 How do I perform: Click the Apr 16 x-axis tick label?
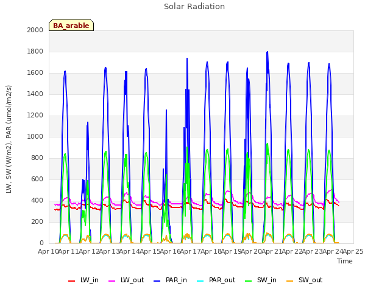[x=171, y=251]
